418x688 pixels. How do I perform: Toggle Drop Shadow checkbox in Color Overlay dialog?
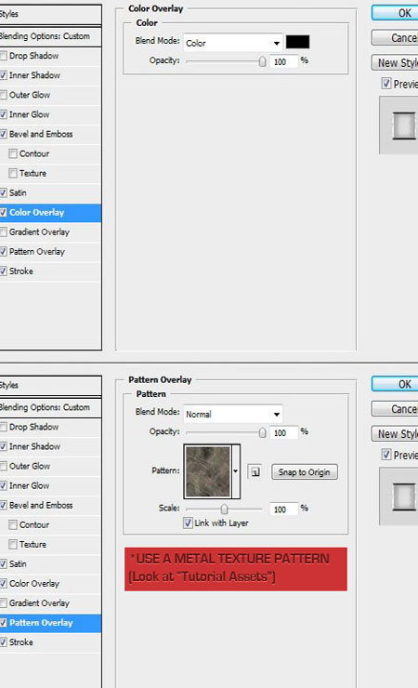coord(3,56)
